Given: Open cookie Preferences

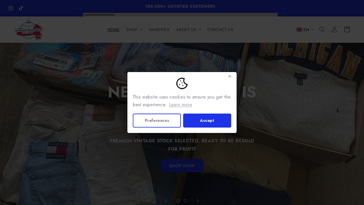Looking at the screenshot, I should tap(157, 120).
